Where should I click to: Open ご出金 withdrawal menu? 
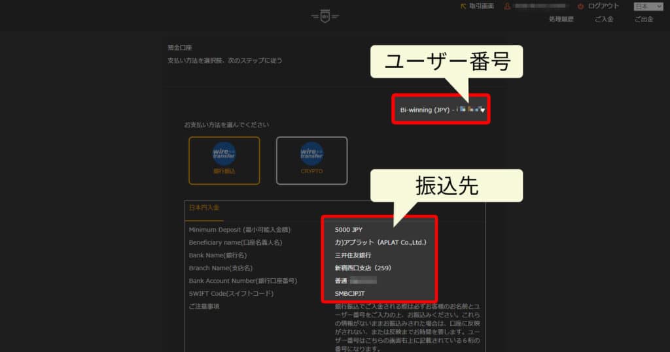point(644,19)
